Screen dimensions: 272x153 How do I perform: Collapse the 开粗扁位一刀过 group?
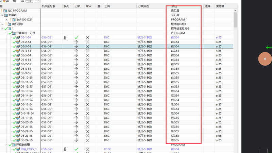click(x=6, y=33)
